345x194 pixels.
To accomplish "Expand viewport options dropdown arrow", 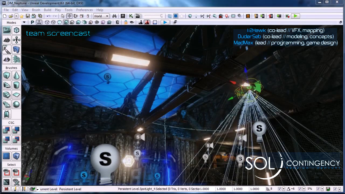I will click(x=24, y=22).
